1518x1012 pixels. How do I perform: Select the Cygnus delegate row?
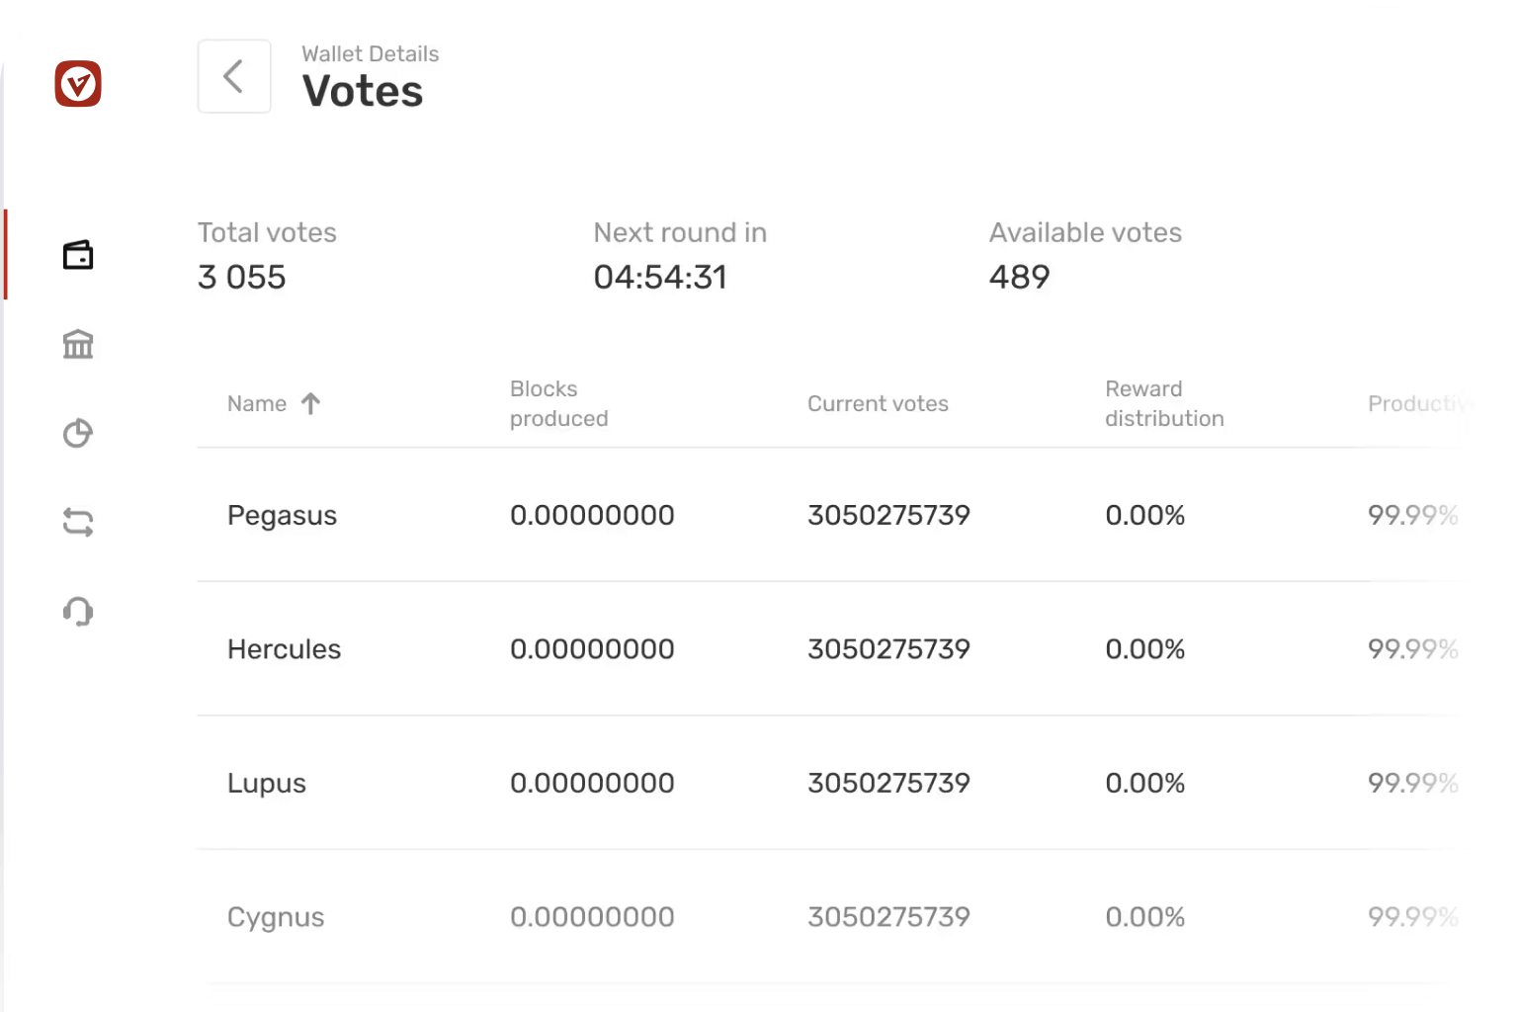tap(276, 917)
